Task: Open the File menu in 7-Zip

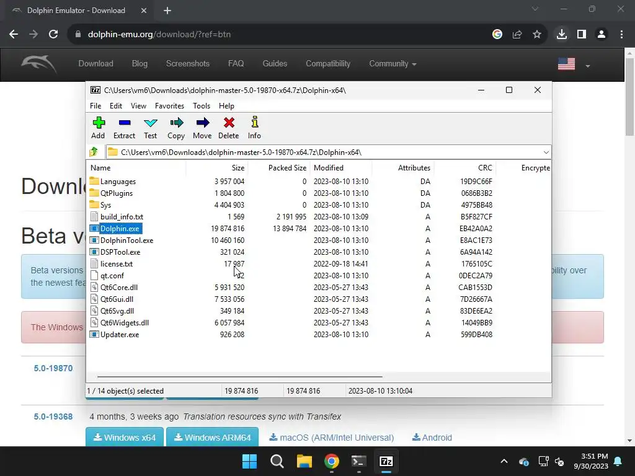Action: (x=95, y=105)
